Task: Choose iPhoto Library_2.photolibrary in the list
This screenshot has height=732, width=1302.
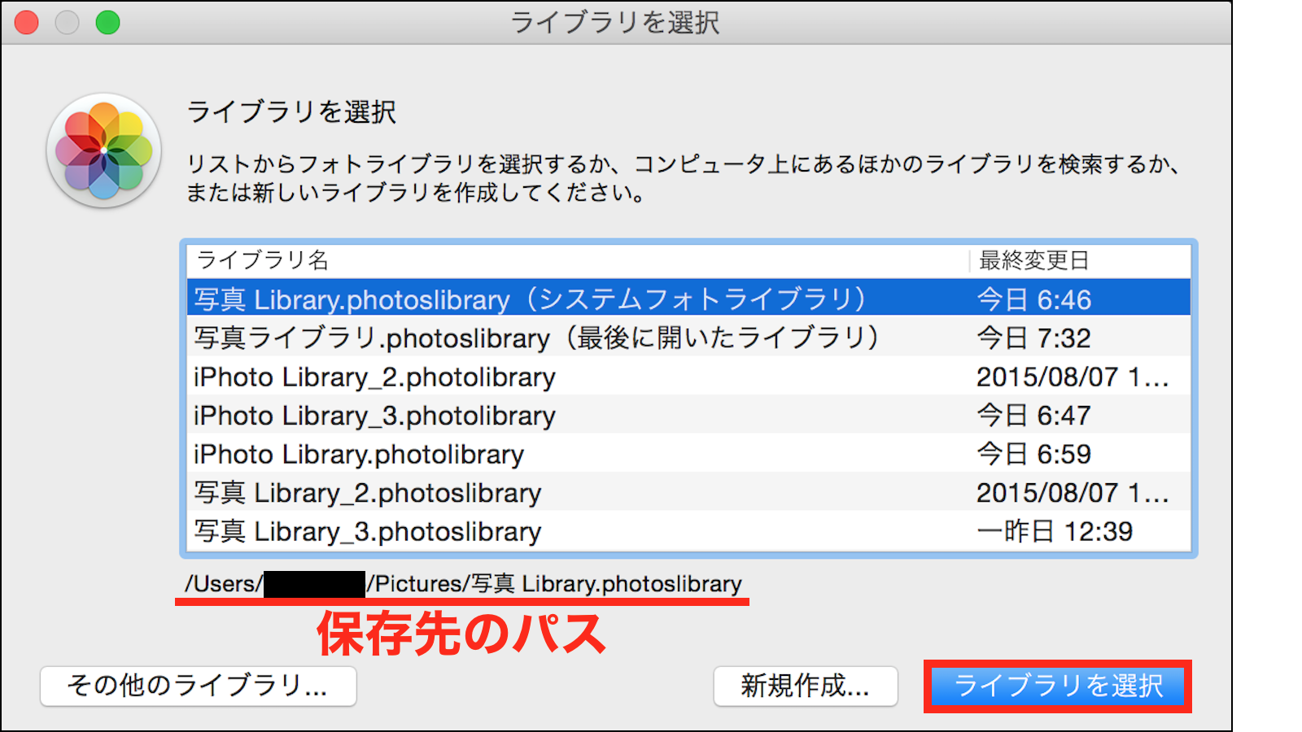Action: [x=688, y=376]
